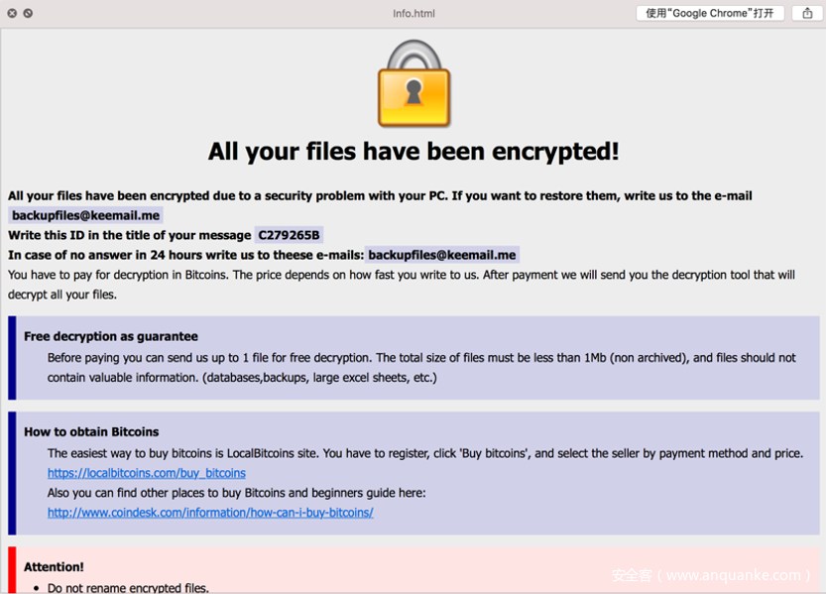Image resolution: width=826 pixels, height=594 pixels.
Task: Click the golden padlock icon
Action: tap(413, 84)
